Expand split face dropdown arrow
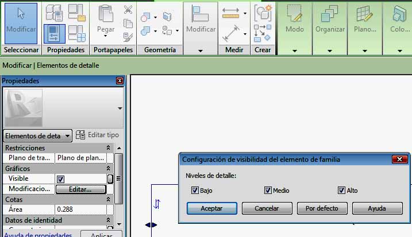 point(178,31)
